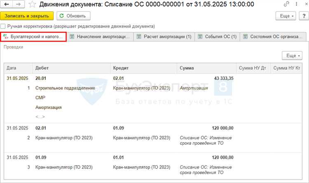Screen dimensions: 309x183
Task: Enable Ручная корректировка checkbox
Action: [3, 26]
